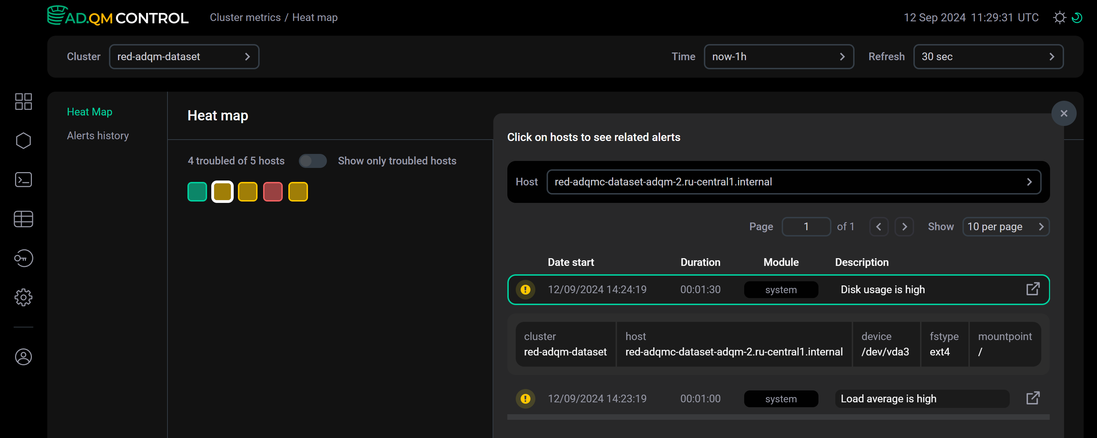
Task: Select the hexagon cluster icon in sidebar
Action: pos(23,141)
